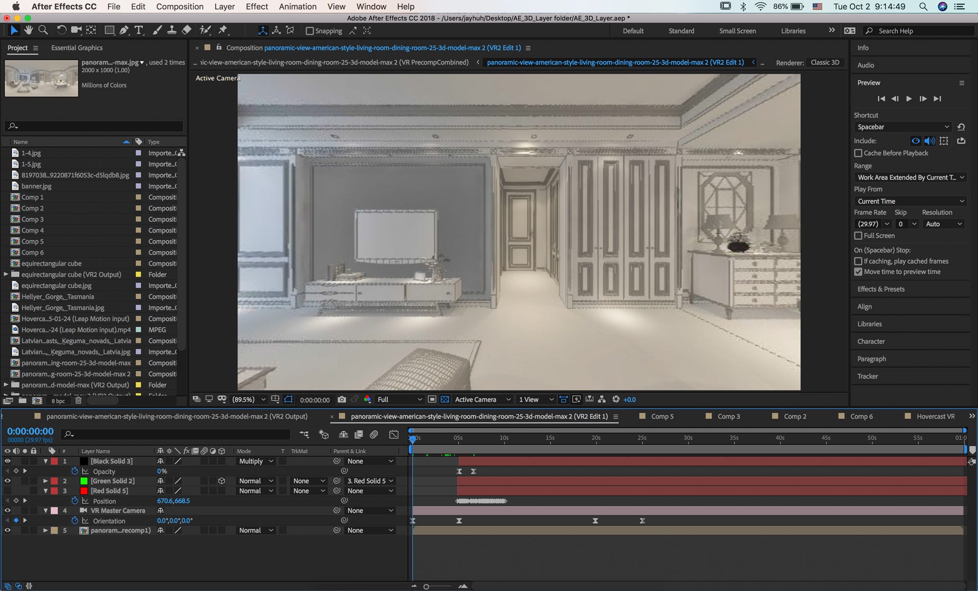
Task: Select the Zoom tool in toolbar
Action: pos(43,30)
